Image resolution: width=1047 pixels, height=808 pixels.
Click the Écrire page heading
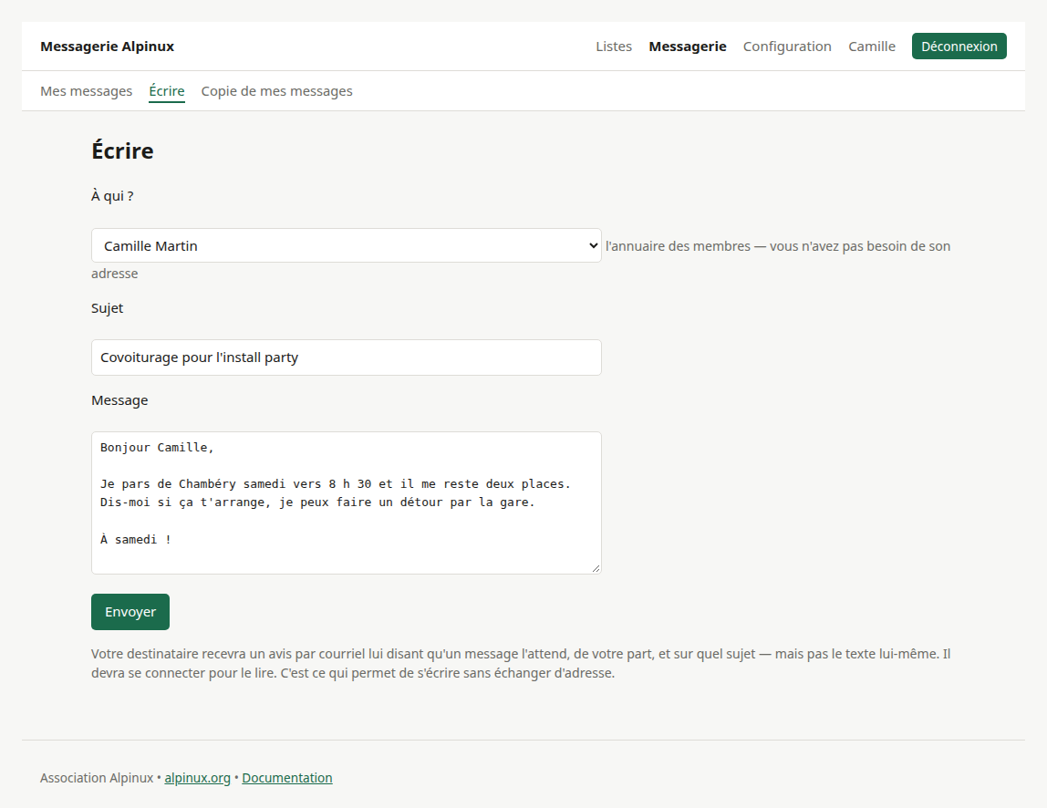coord(122,150)
